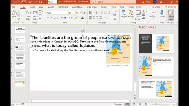
Task: Switch to the Design tab
Action: pos(51,7)
